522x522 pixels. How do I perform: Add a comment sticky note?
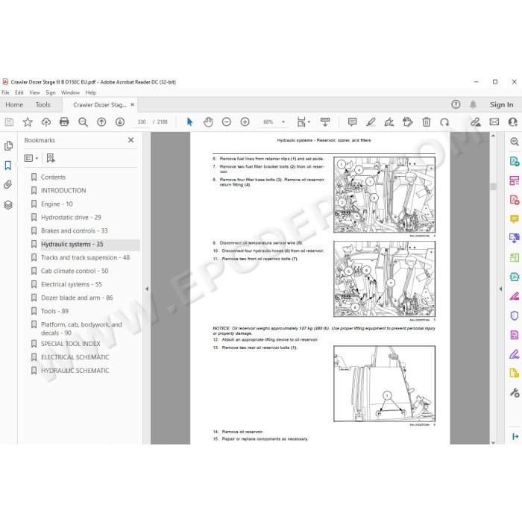point(352,122)
